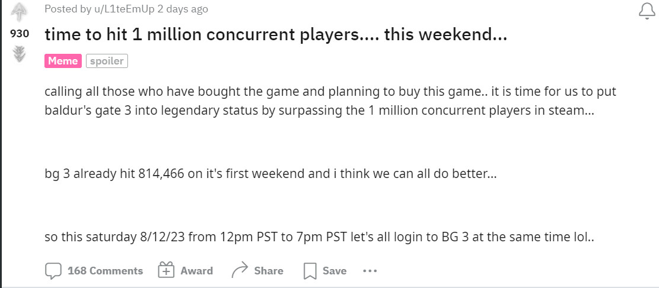Click the Save text label
This screenshot has height=288, width=659.
point(334,271)
